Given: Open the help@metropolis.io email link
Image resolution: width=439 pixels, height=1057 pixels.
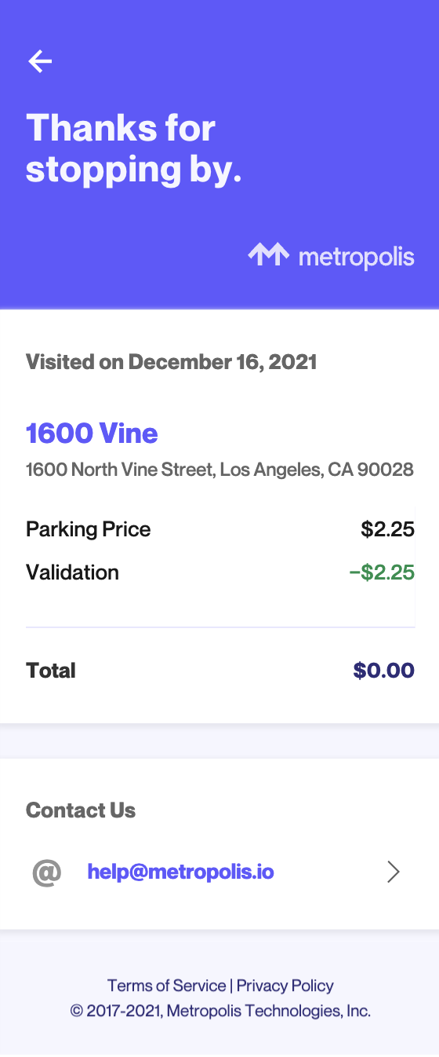Looking at the screenshot, I should pyautogui.click(x=181, y=872).
